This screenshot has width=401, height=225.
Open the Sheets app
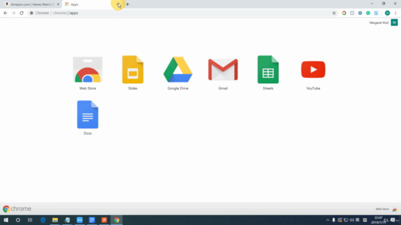[268, 73]
